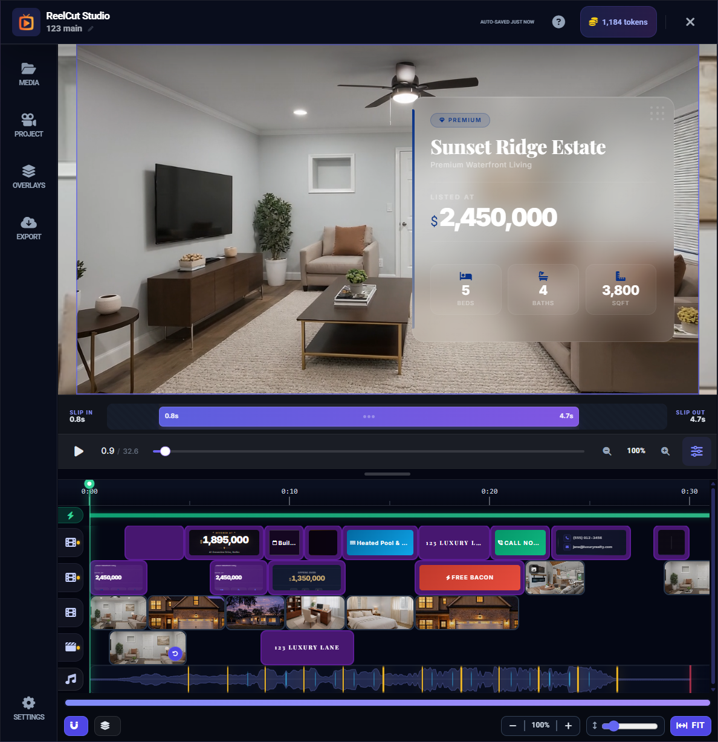Click the zoom-out magnifier near 100%

pyautogui.click(x=607, y=451)
